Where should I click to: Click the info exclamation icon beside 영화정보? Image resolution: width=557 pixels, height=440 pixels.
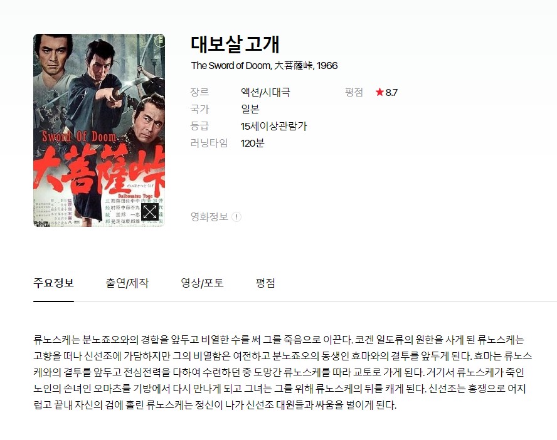coord(236,217)
